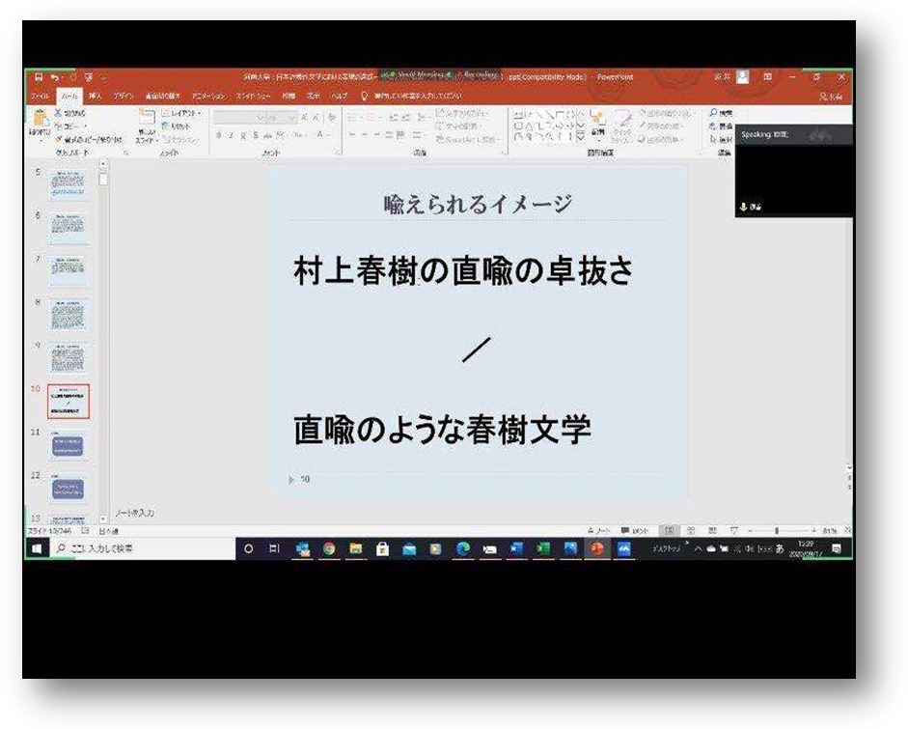Select slide 11 thumbnail
This screenshot has width=908, height=729.
[x=68, y=445]
